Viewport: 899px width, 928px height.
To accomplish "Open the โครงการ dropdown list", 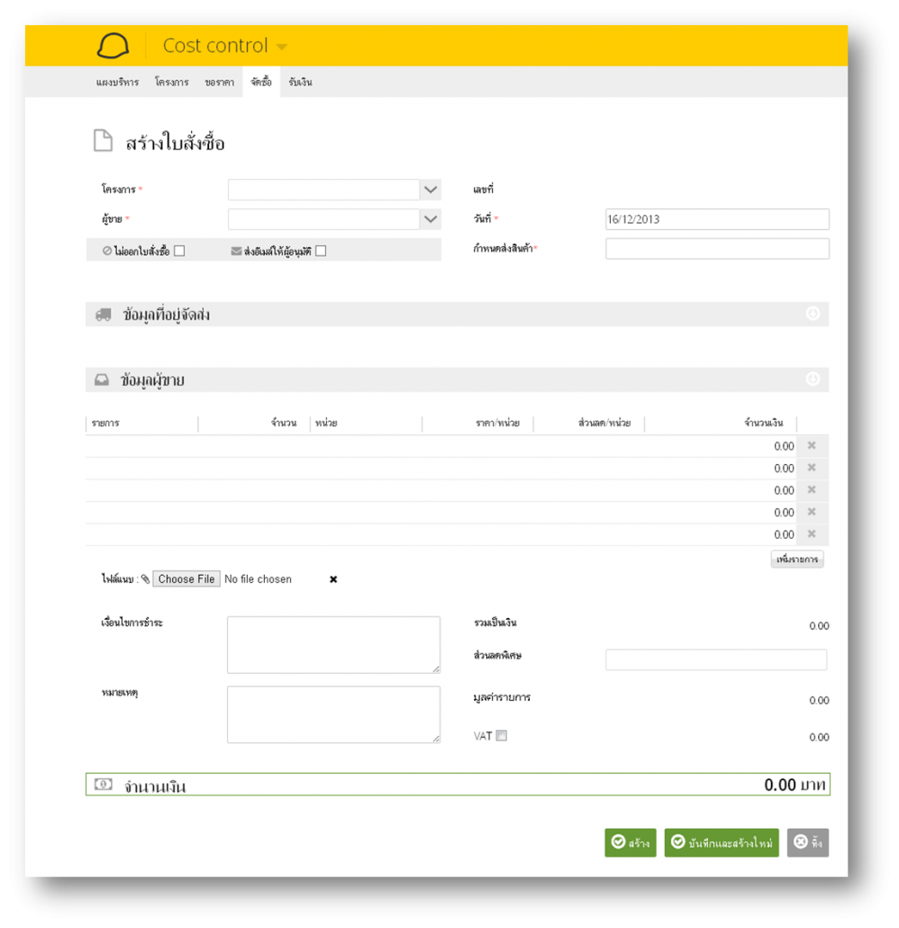I will coord(431,190).
